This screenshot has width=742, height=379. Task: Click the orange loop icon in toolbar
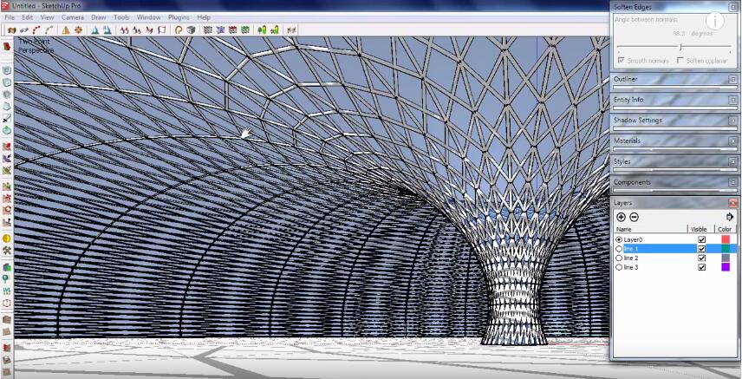[x=179, y=29]
